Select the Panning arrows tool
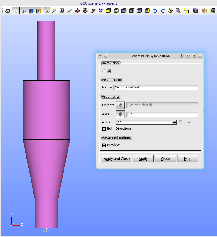The height and width of the screenshot is (237, 217). pyautogui.click(x=77, y=11)
